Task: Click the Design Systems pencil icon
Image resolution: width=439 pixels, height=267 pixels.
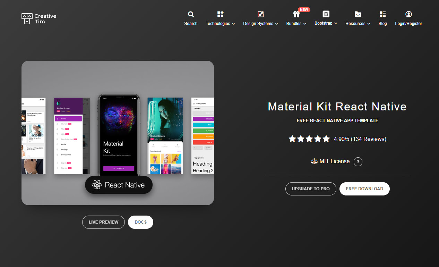Action: tap(260, 14)
